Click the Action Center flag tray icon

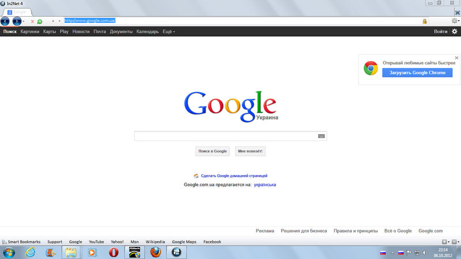click(x=409, y=253)
